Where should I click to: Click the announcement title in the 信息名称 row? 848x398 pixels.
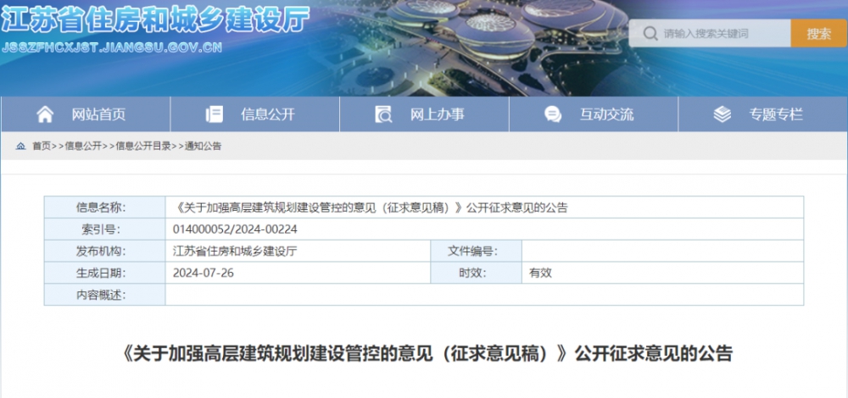[371, 207]
